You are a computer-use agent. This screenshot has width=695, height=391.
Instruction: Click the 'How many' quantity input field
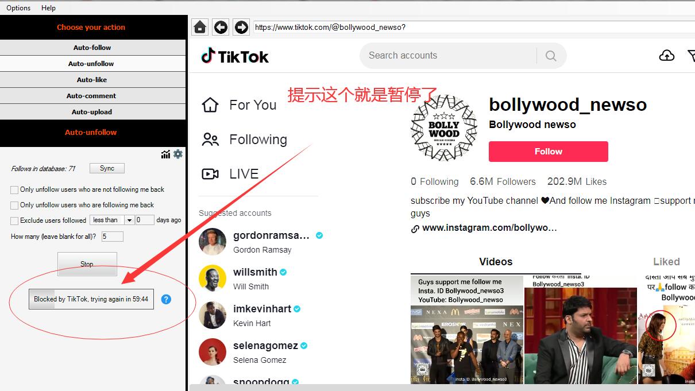point(113,236)
